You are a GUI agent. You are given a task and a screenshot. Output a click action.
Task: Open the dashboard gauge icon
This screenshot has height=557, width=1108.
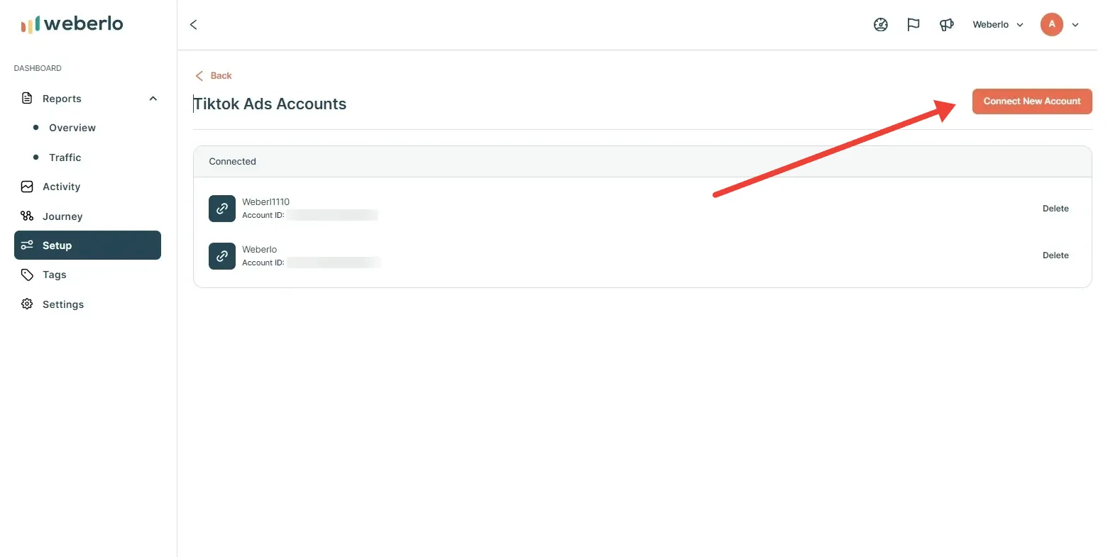(881, 25)
